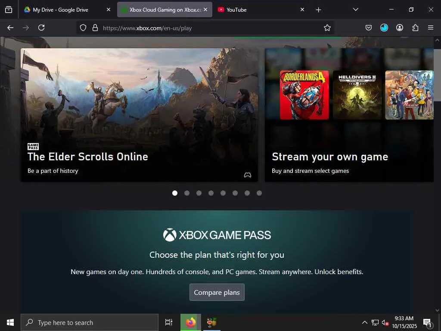This screenshot has height=331, width=441.
Task: Click the Game Pass badge icon
Action: [33, 147]
